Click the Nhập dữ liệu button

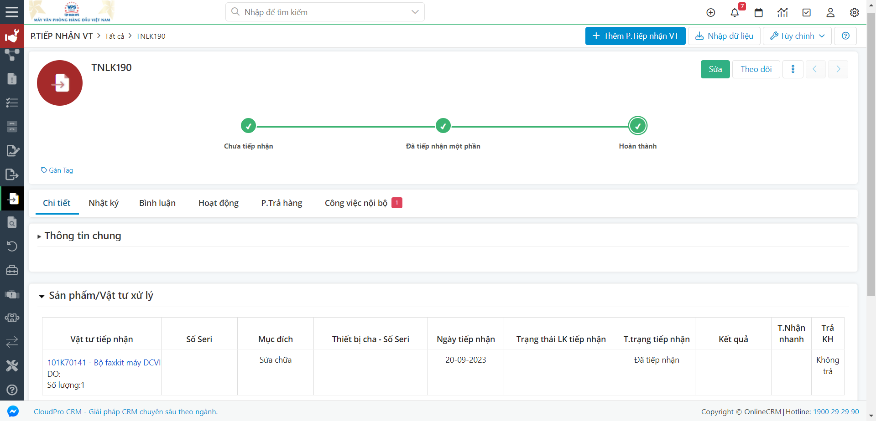coord(724,36)
